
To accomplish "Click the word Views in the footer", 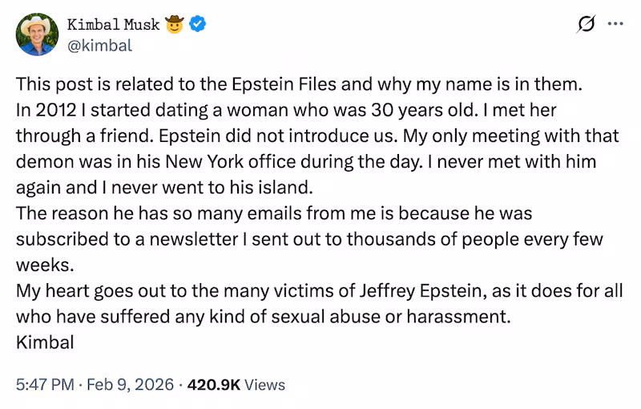I will tap(264, 384).
